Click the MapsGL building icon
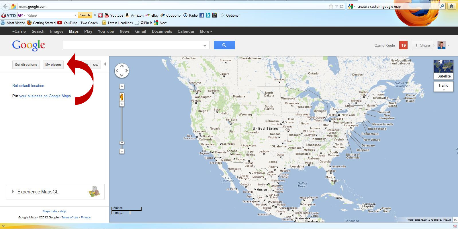The width and height of the screenshot is (458, 229). click(94, 191)
